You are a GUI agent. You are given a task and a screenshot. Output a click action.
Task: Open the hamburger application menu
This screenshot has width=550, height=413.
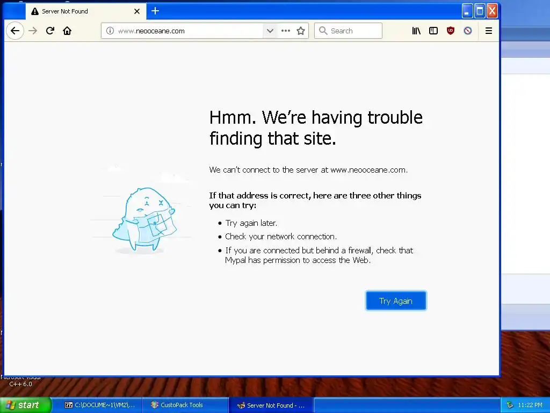tap(489, 31)
